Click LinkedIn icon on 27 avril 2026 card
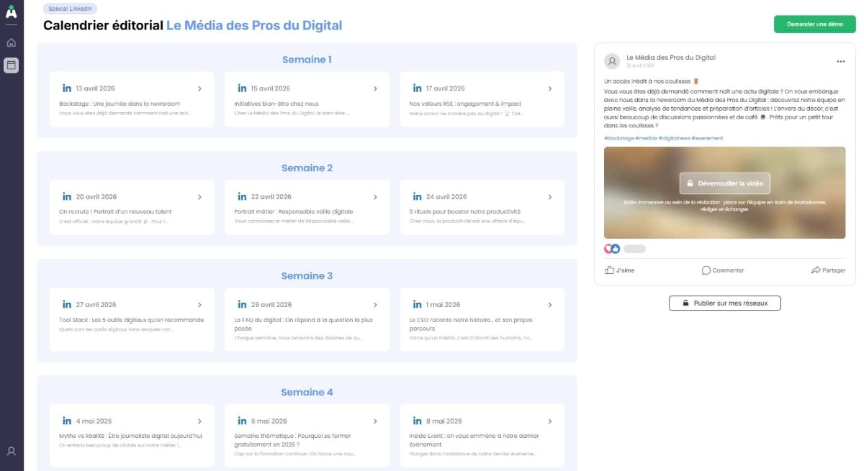Image resolution: width=864 pixels, height=471 pixels. (x=67, y=304)
